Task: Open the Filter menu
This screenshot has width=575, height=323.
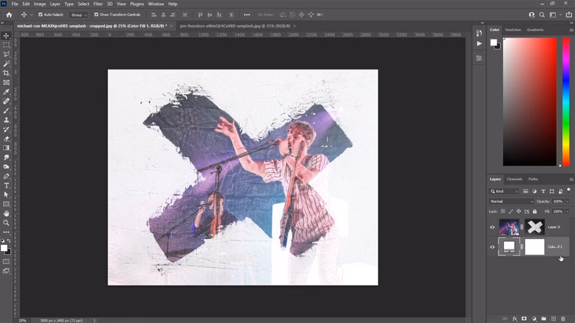Action: pyautogui.click(x=98, y=4)
